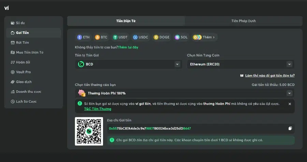Choose the USDC coin chip
Image resolution: width=307 pixels, height=162 pixels.
[141, 37]
